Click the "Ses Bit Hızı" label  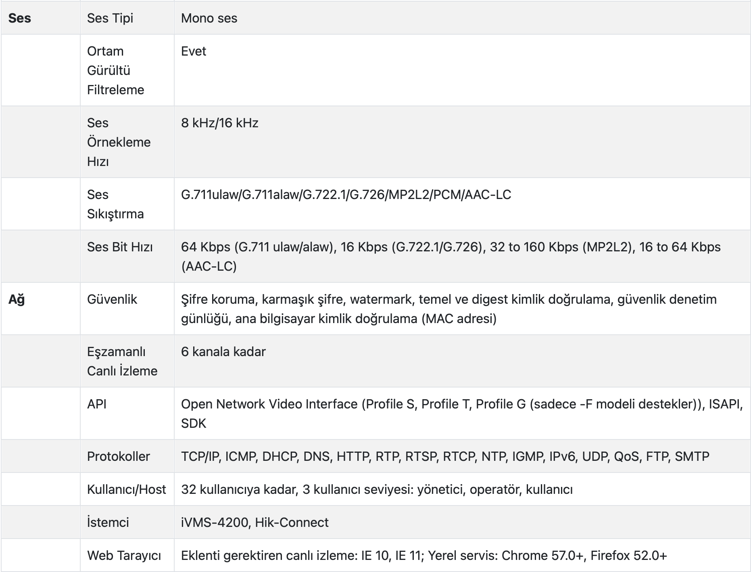[120, 247]
